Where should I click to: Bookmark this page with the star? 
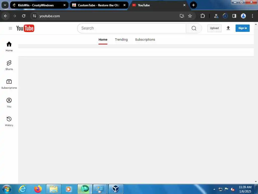click(x=190, y=16)
